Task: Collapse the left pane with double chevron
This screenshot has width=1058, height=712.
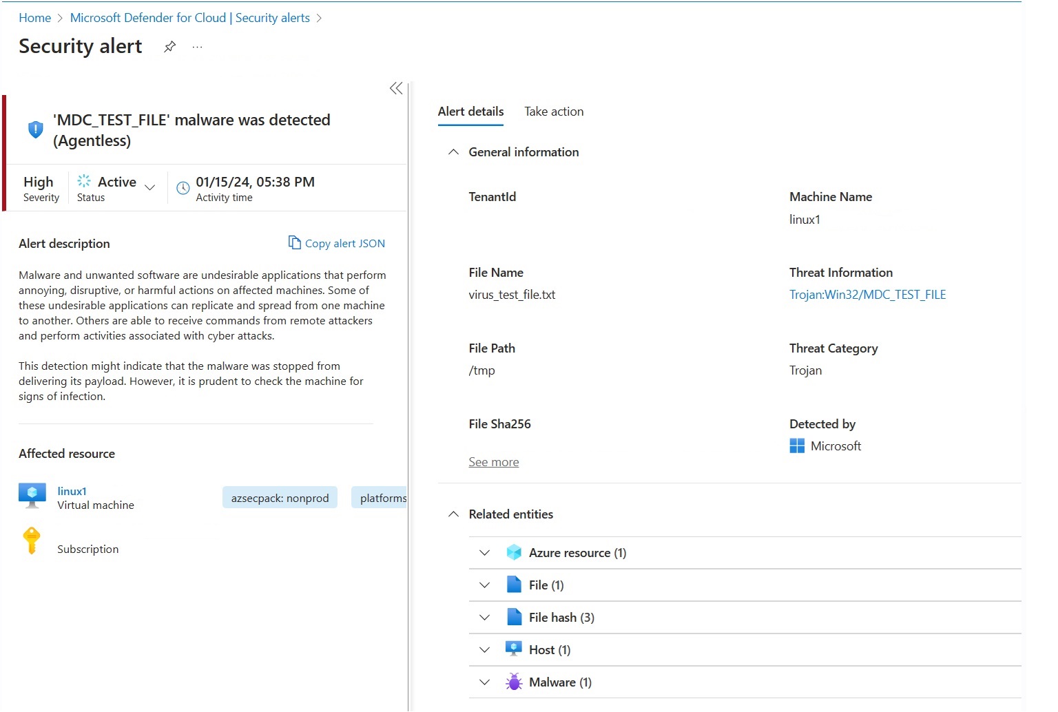Action: tap(396, 88)
